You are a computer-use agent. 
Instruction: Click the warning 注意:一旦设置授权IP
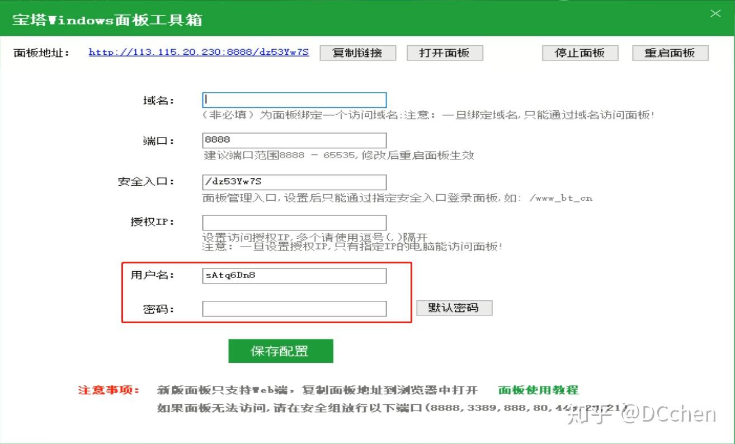352,246
